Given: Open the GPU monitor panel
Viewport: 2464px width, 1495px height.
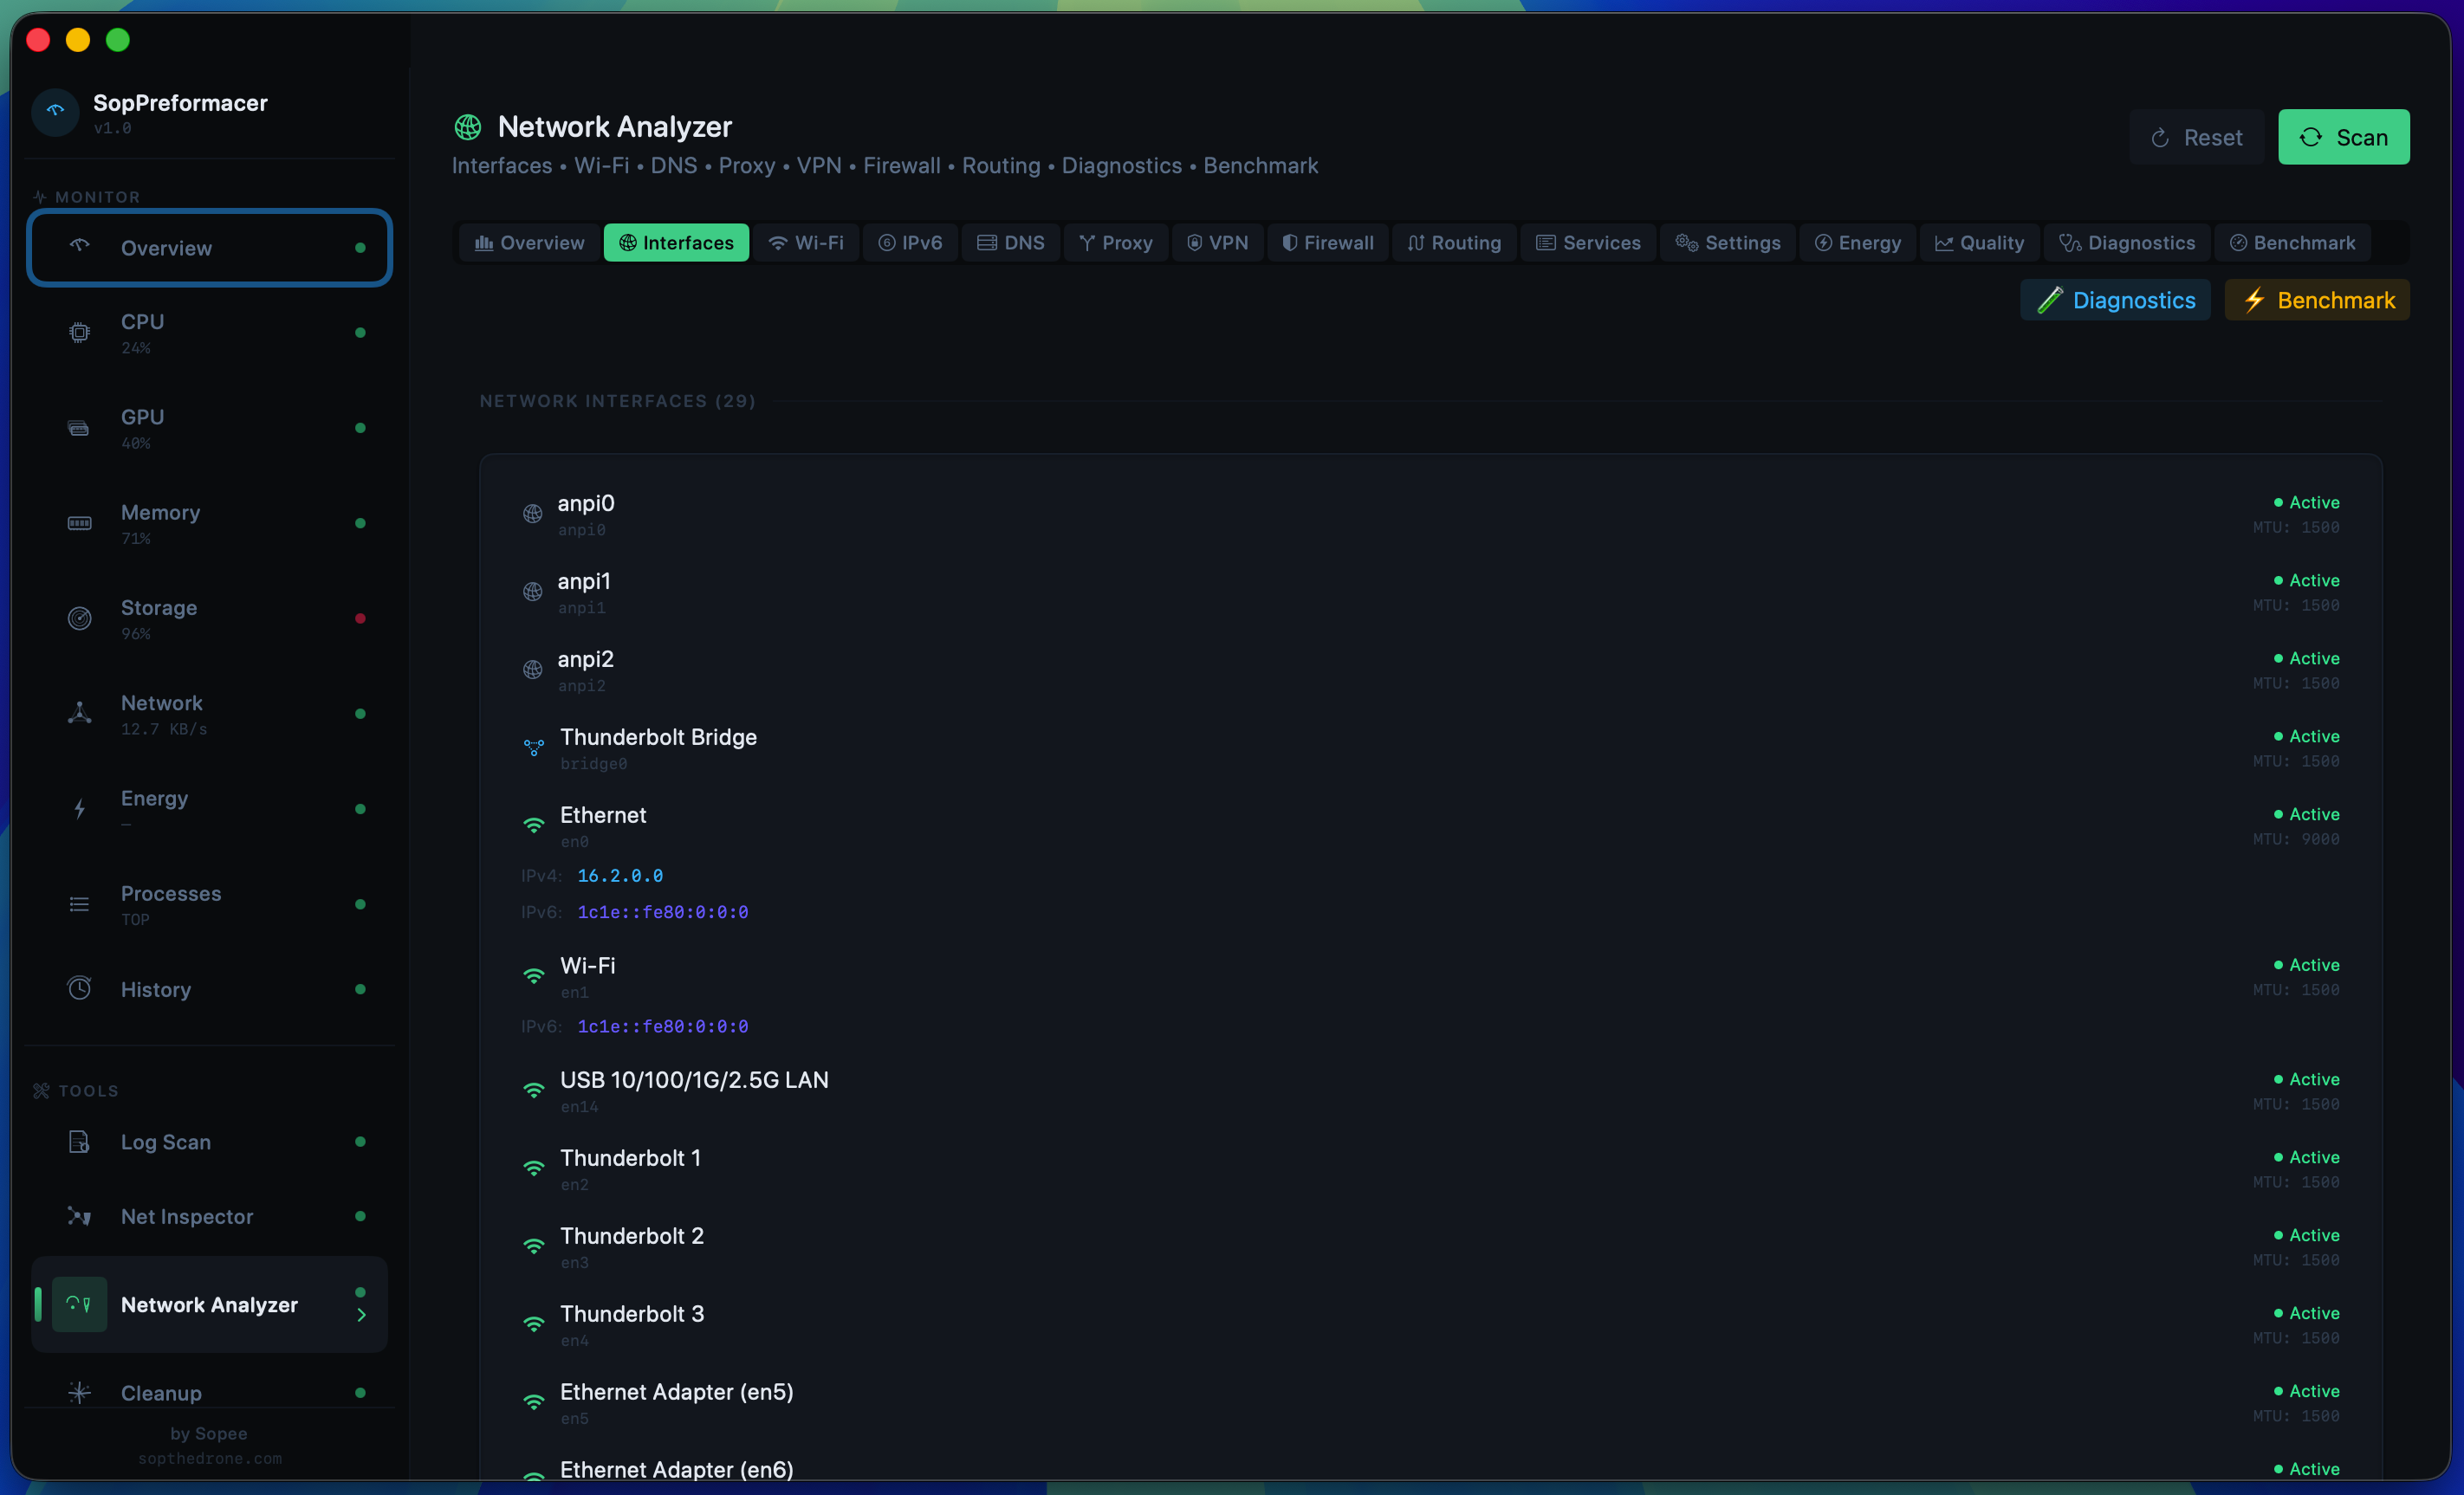Looking at the screenshot, I should tap(208, 427).
